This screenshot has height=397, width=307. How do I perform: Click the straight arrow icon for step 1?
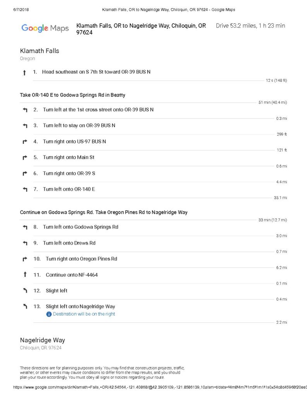(x=24, y=73)
